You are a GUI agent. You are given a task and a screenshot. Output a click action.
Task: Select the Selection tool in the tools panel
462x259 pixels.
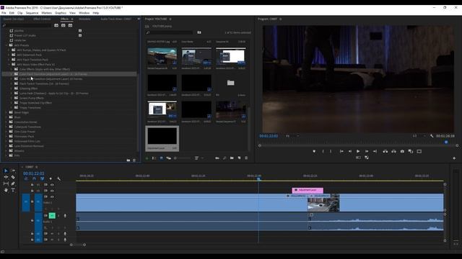coord(6,171)
